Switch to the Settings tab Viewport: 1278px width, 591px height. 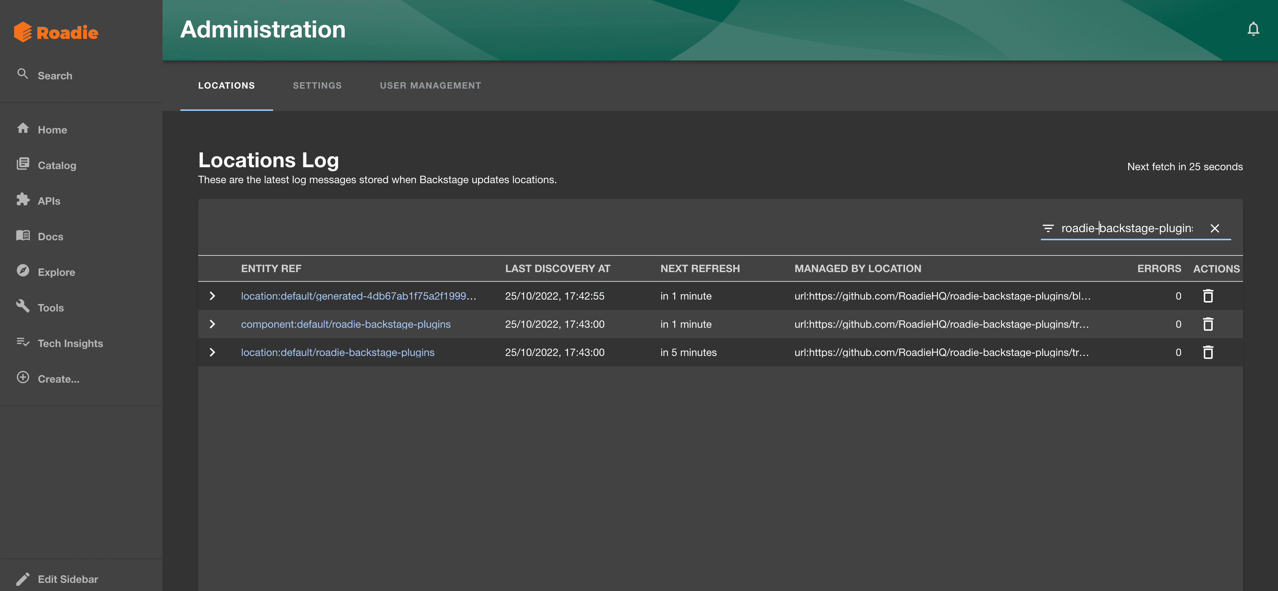(317, 85)
